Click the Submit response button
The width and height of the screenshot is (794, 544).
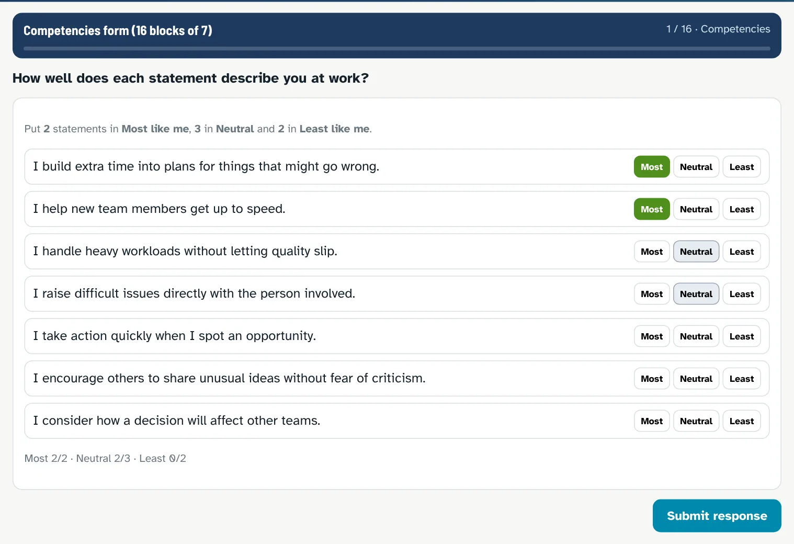[x=717, y=516]
